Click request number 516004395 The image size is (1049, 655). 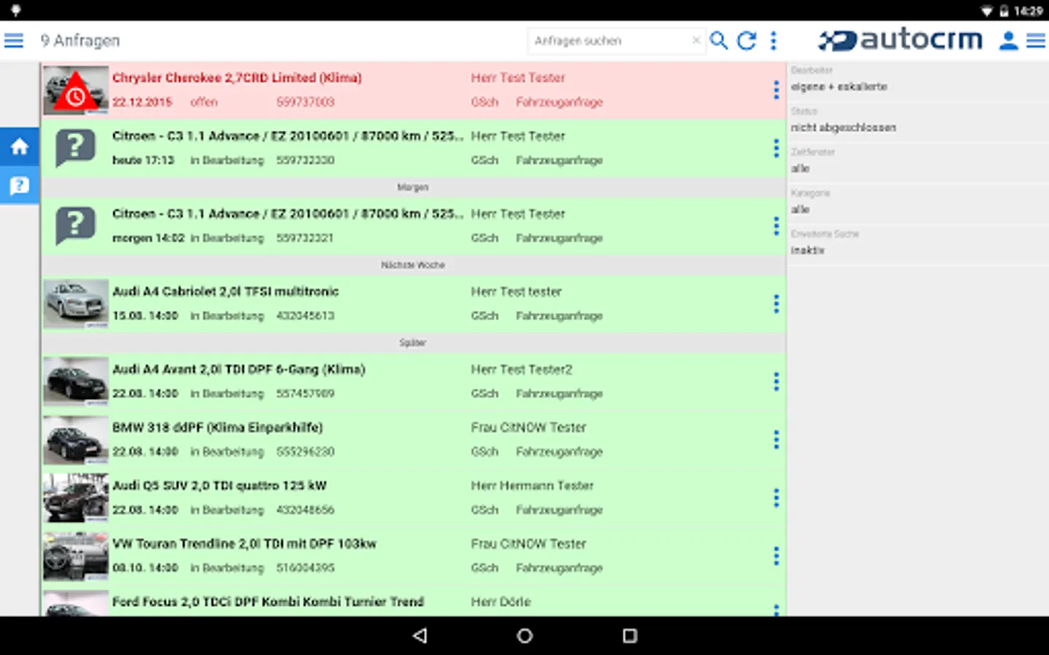coord(305,568)
